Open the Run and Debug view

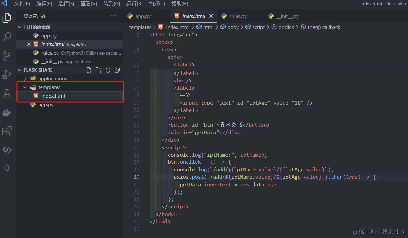7,75
